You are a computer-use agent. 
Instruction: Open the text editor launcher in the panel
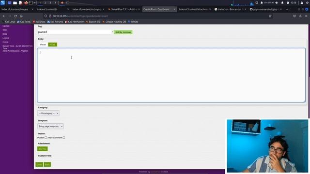click(20, 3)
